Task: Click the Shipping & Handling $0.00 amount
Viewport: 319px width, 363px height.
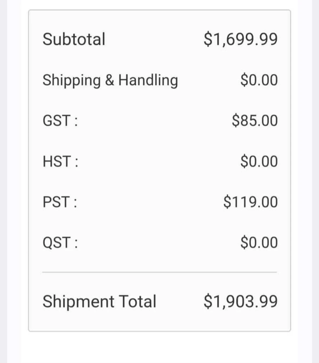Action: point(259,80)
